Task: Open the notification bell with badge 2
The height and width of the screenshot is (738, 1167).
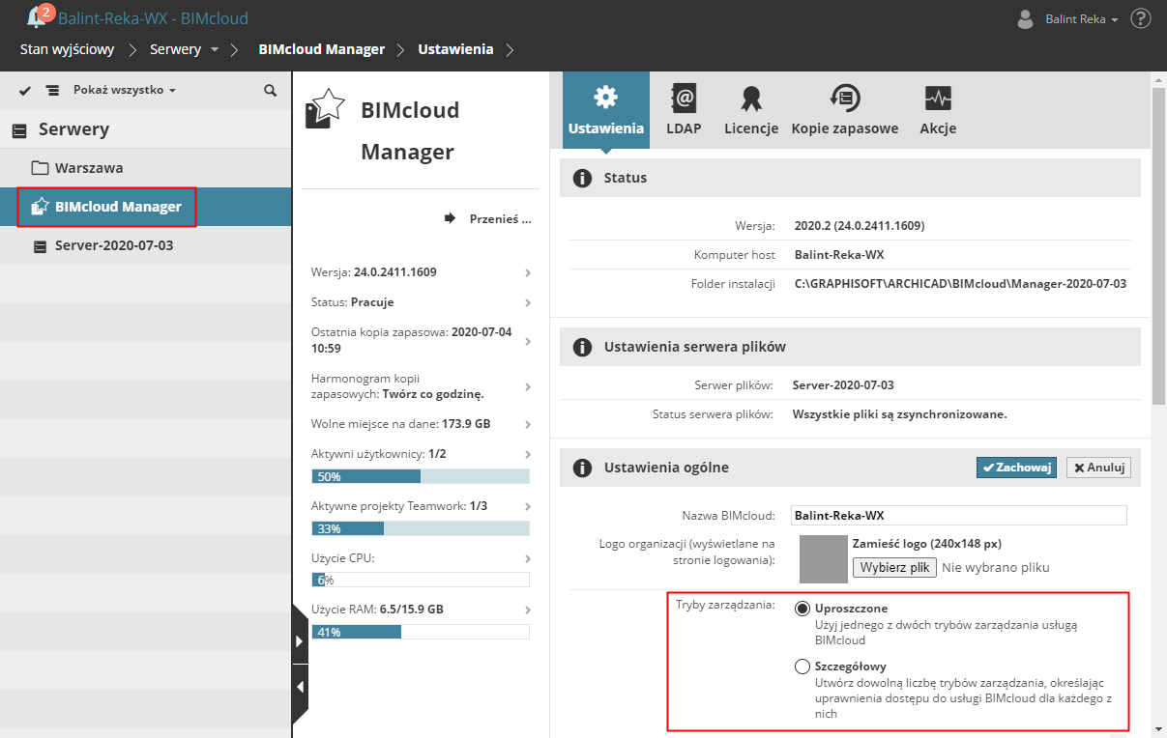Action: 39,16
